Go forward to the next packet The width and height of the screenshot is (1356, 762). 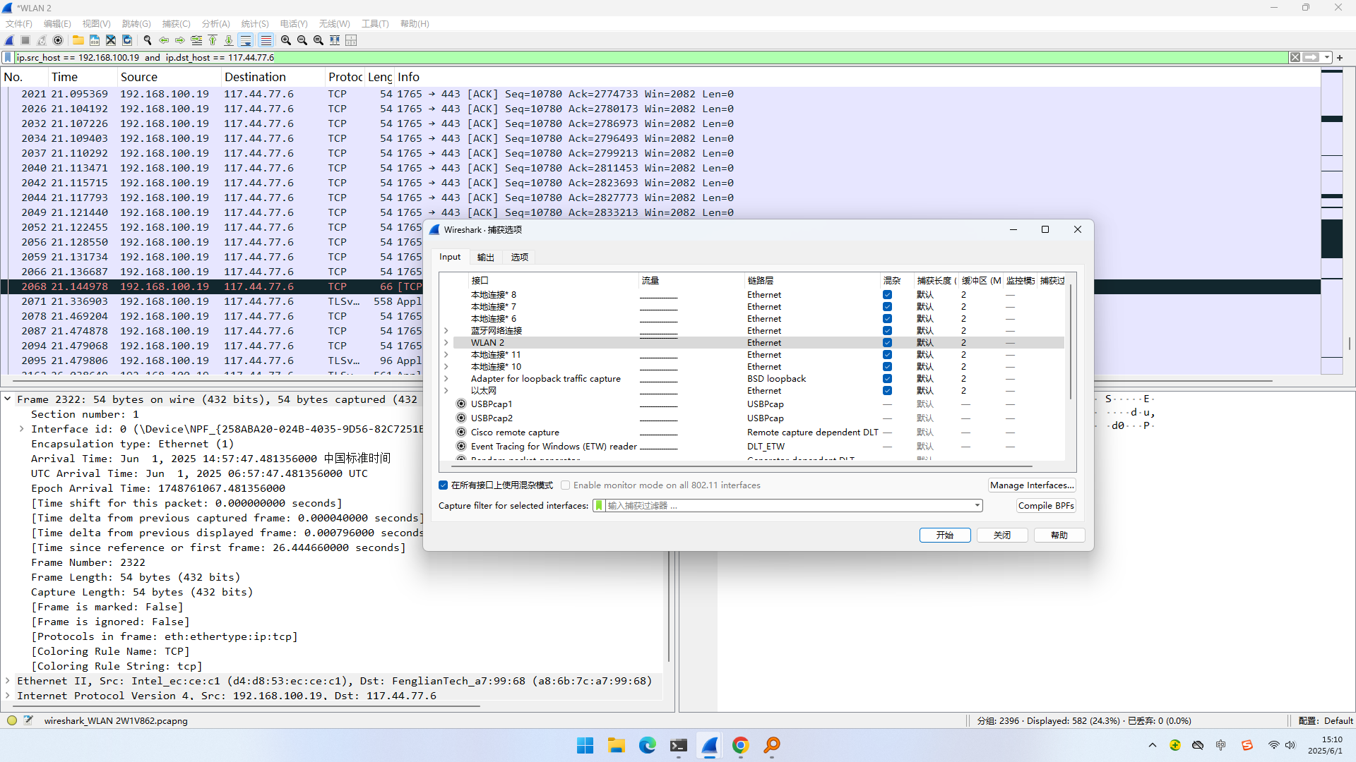click(x=179, y=40)
